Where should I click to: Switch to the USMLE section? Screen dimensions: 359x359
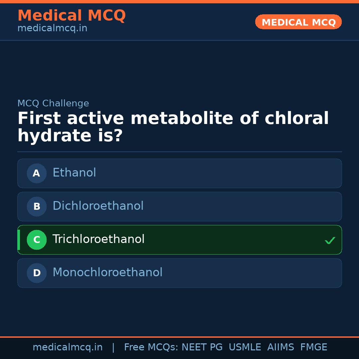click(245, 347)
